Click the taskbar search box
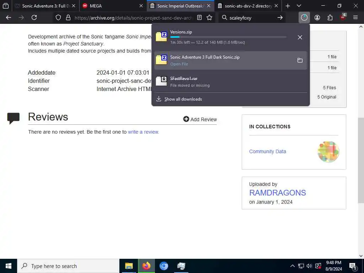 (x=68, y=266)
